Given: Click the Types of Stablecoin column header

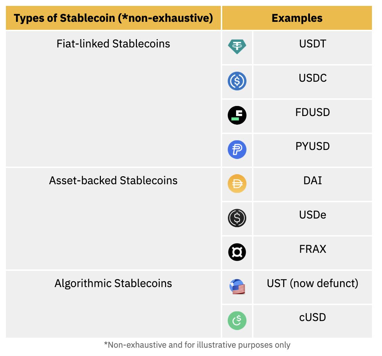Looking at the screenshot, I should pyautogui.click(x=113, y=18).
